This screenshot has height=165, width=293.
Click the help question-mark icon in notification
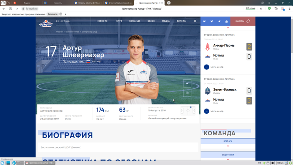click(61, 14)
